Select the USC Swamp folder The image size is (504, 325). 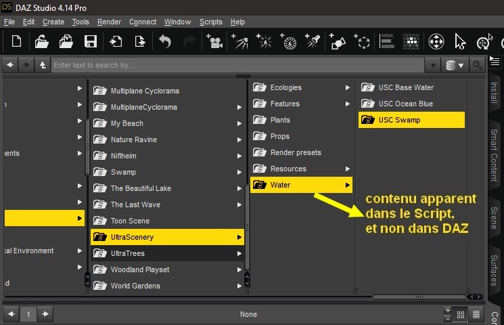[x=411, y=120]
